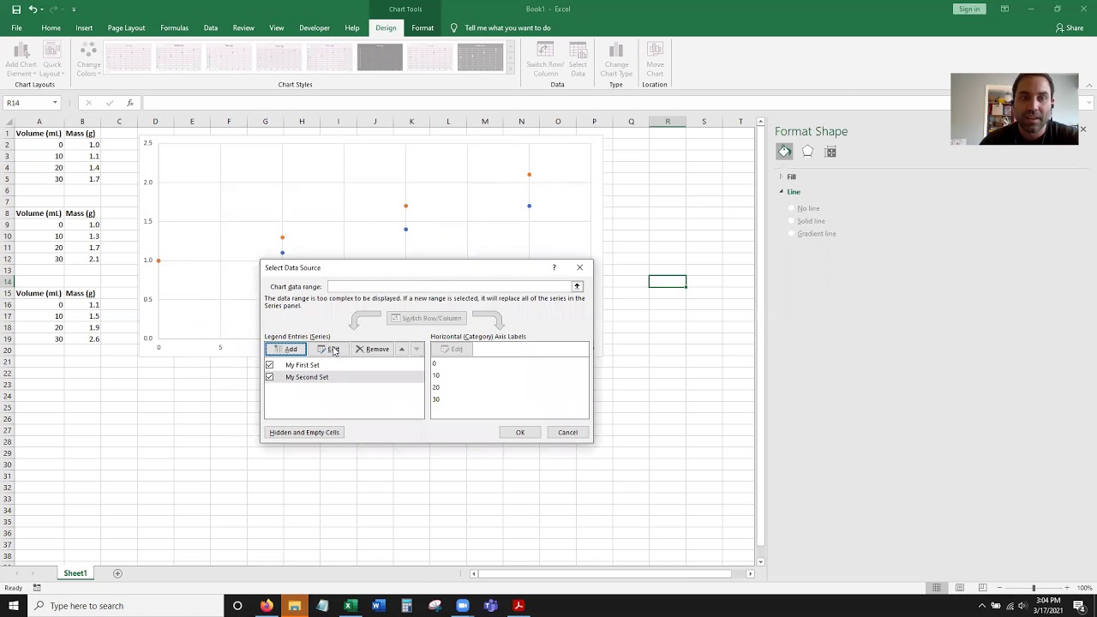Image resolution: width=1097 pixels, height=617 pixels.
Task: Click Save icon in quick access toolbar
Action: click(x=16, y=9)
